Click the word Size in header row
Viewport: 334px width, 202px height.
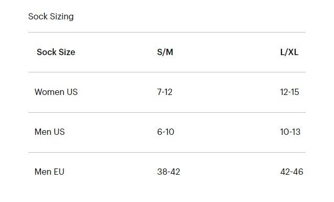pyautogui.click(x=67, y=52)
